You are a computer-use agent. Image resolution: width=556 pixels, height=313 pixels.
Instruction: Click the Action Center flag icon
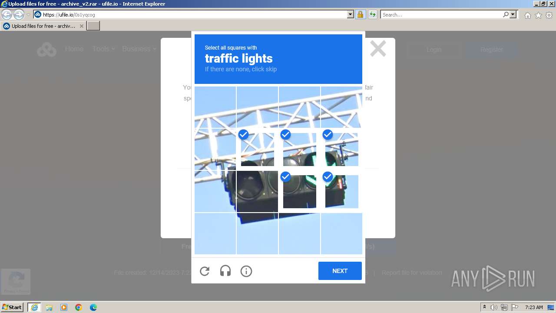515,307
